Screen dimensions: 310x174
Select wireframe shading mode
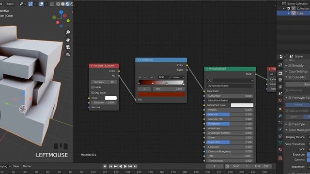point(58,4)
